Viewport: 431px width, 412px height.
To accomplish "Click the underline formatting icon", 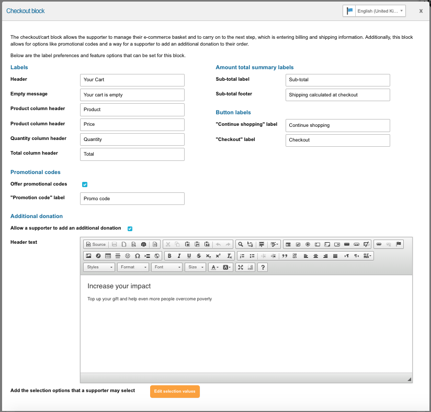I will click(189, 256).
